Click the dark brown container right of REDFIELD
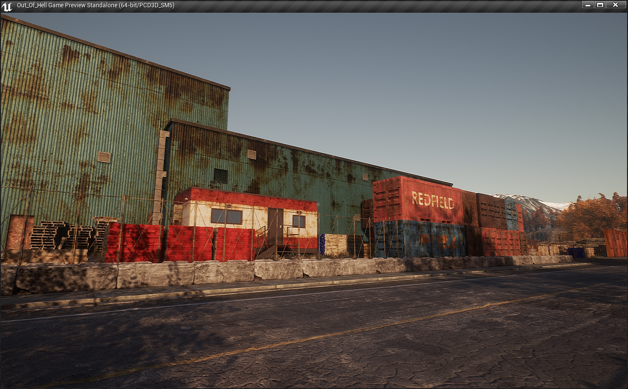Screen dimensions: 628x389 [x=491, y=211]
